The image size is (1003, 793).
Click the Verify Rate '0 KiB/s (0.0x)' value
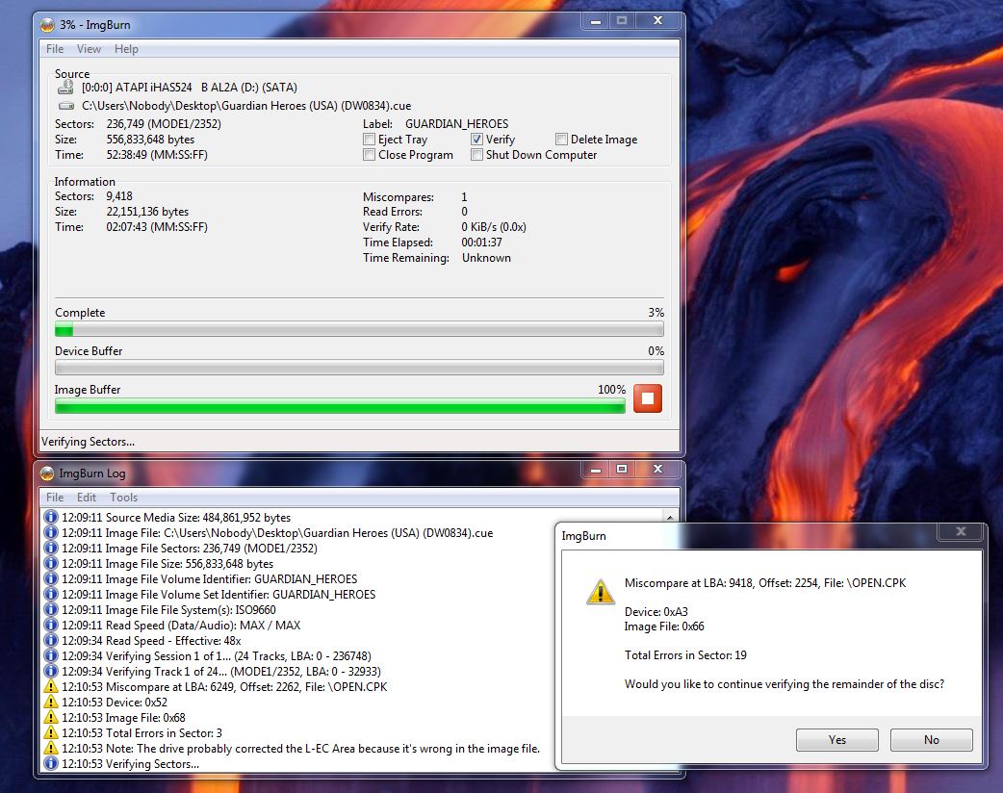[x=494, y=227]
